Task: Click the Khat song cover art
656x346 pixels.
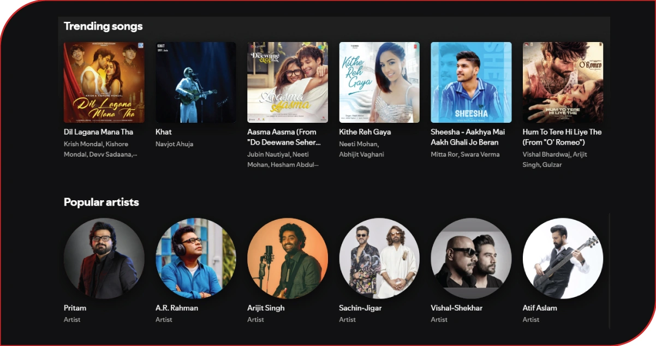Action: [195, 82]
